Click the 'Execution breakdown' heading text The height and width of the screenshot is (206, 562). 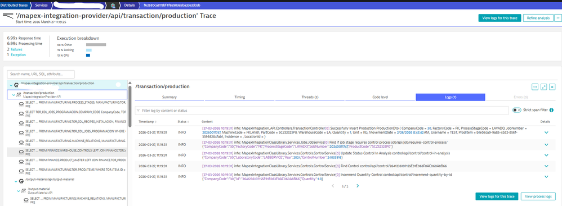pos(78,38)
